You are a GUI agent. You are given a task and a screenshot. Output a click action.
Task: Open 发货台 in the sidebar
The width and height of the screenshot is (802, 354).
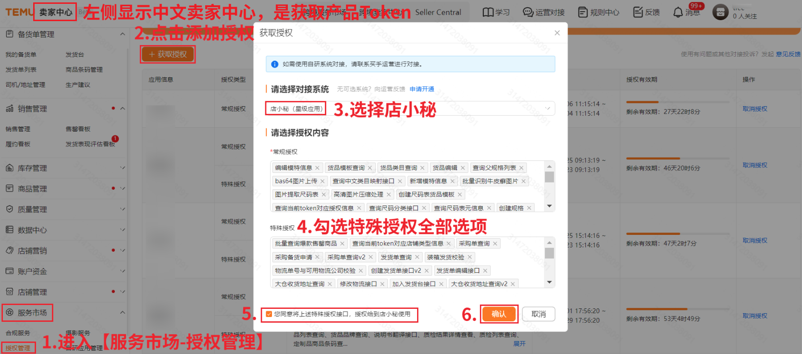74,55
